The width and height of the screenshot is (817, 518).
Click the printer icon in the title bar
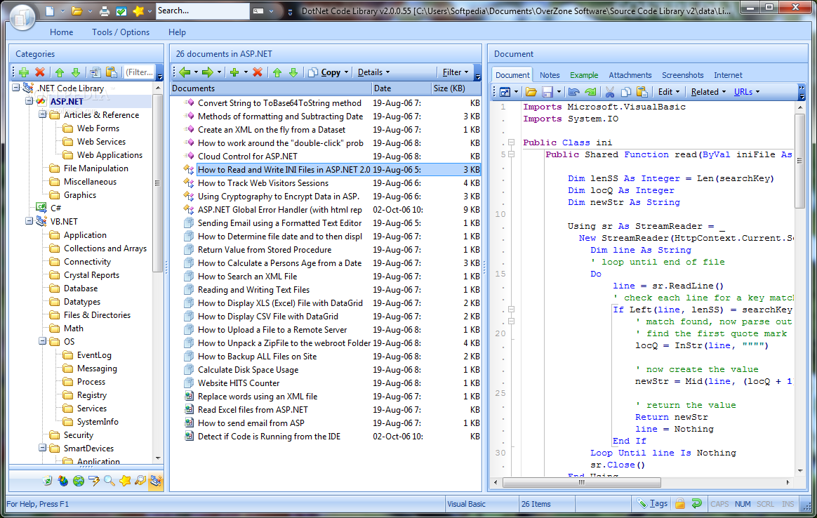click(x=105, y=11)
